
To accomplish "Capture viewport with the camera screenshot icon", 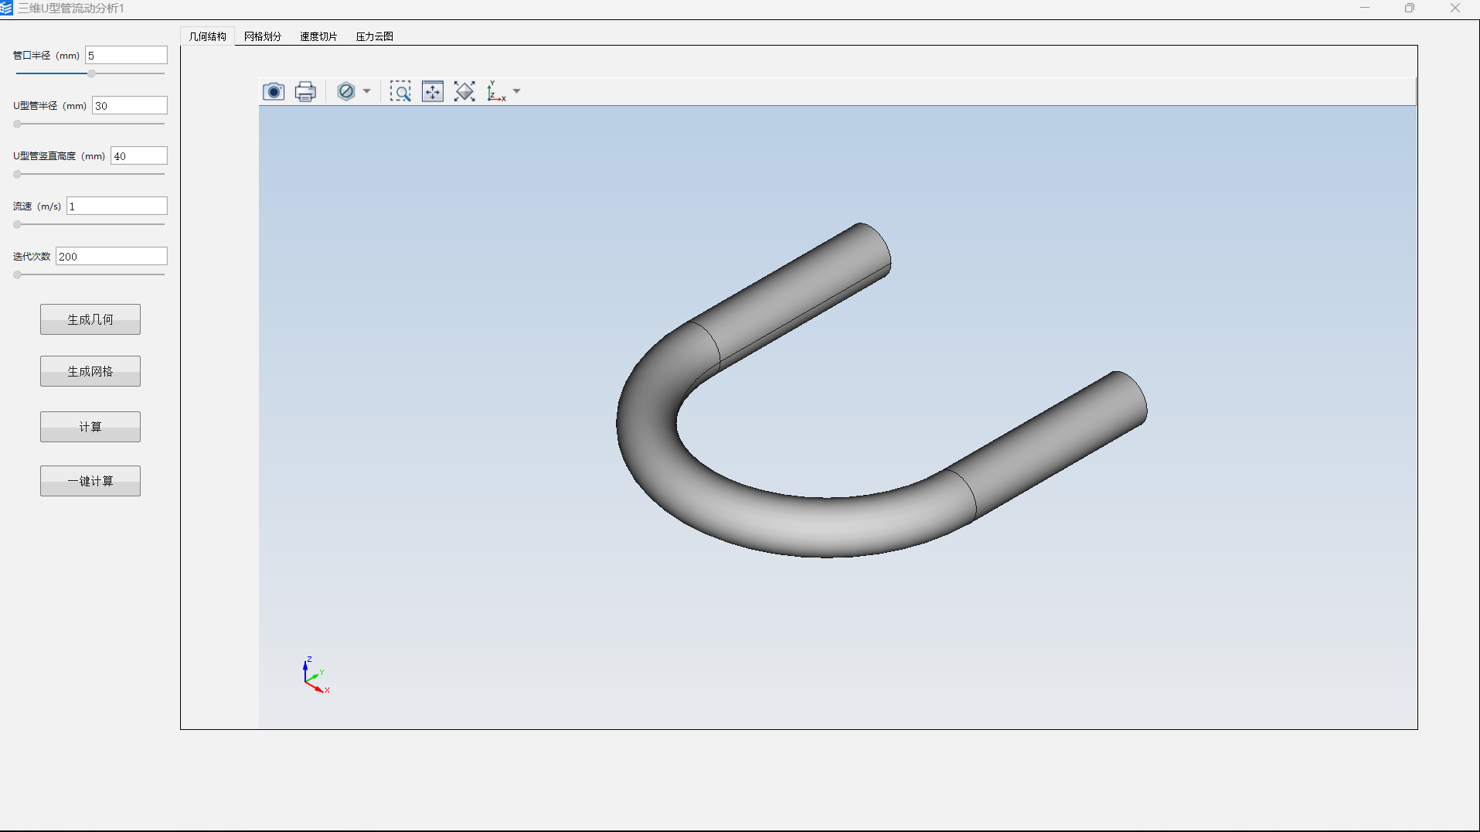I will point(274,91).
